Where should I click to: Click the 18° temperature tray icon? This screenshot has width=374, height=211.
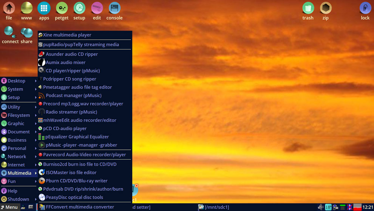(x=328, y=207)
